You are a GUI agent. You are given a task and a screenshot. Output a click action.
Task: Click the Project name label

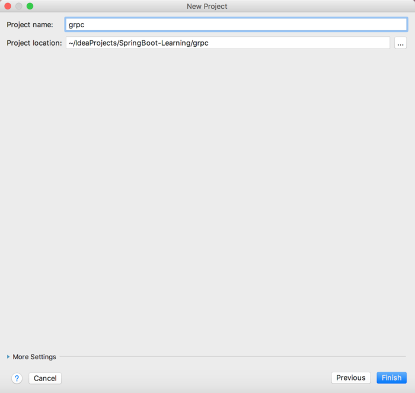click(30, 25)
